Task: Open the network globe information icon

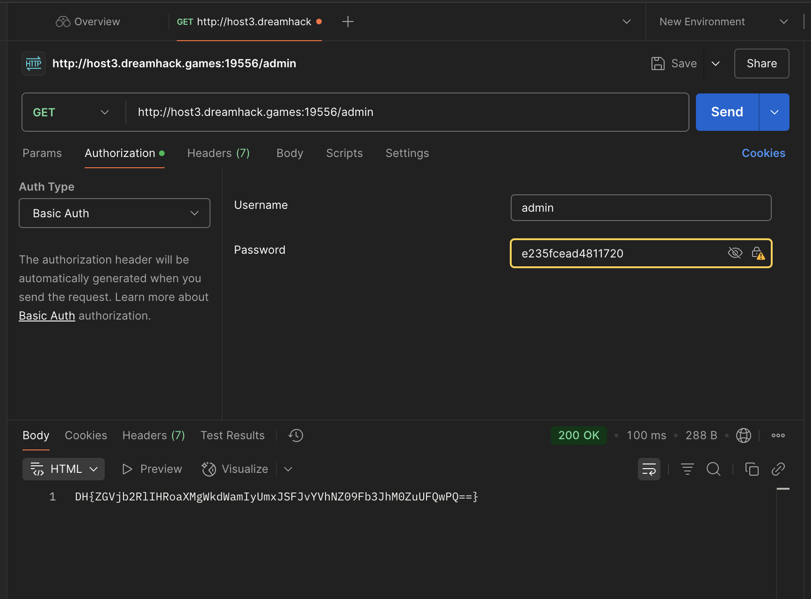Action: click(x=743, y=435)
